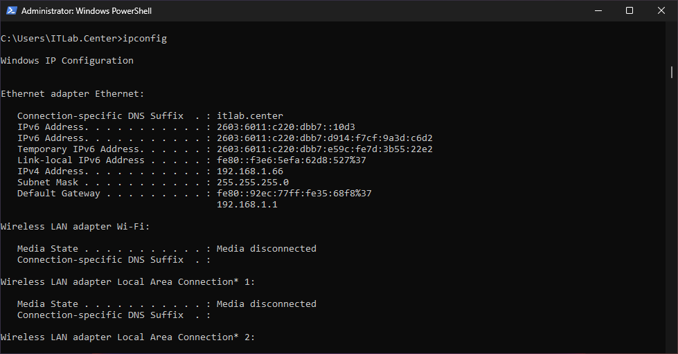Close the Administrator PowerShell window

[661, 11]
